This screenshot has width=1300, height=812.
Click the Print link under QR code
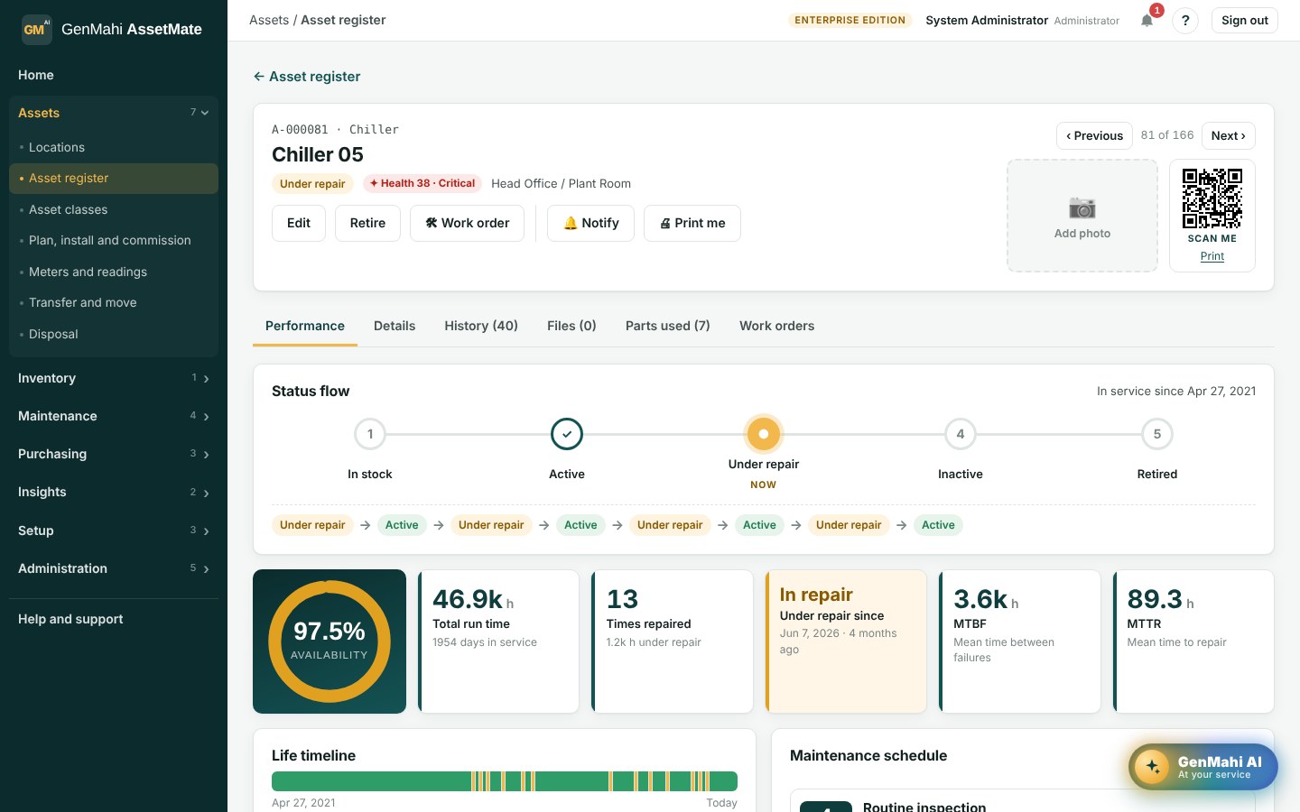click(x=1212, y=256)
